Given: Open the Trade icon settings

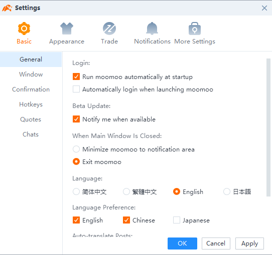Looking at the screenshot, I should pyautogui.click(x=109, y=28).
